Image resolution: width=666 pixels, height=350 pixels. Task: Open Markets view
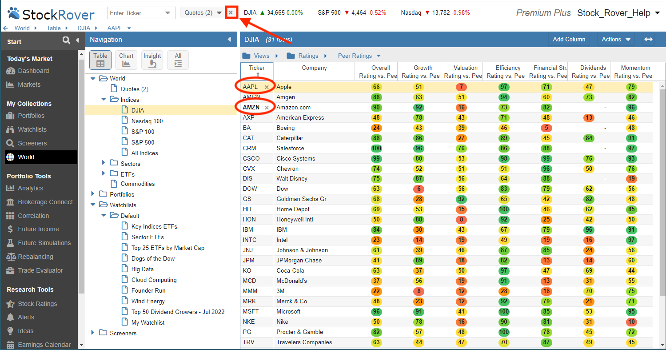[x=23, y=84]
